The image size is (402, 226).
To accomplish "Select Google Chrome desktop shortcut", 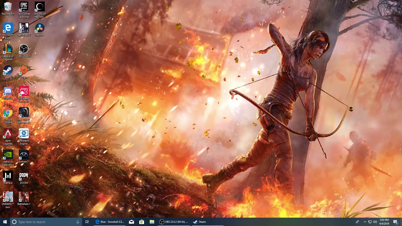I will point(8,116).
